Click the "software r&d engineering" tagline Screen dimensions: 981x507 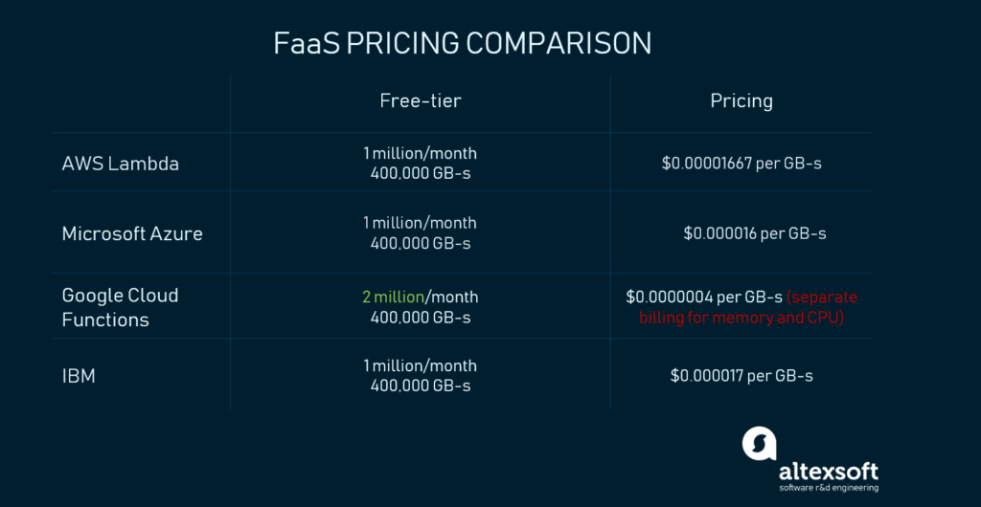(x=826, y=489)
